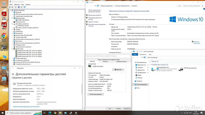Open the blue Файл tab in Explorer

[x=135, y=54]
